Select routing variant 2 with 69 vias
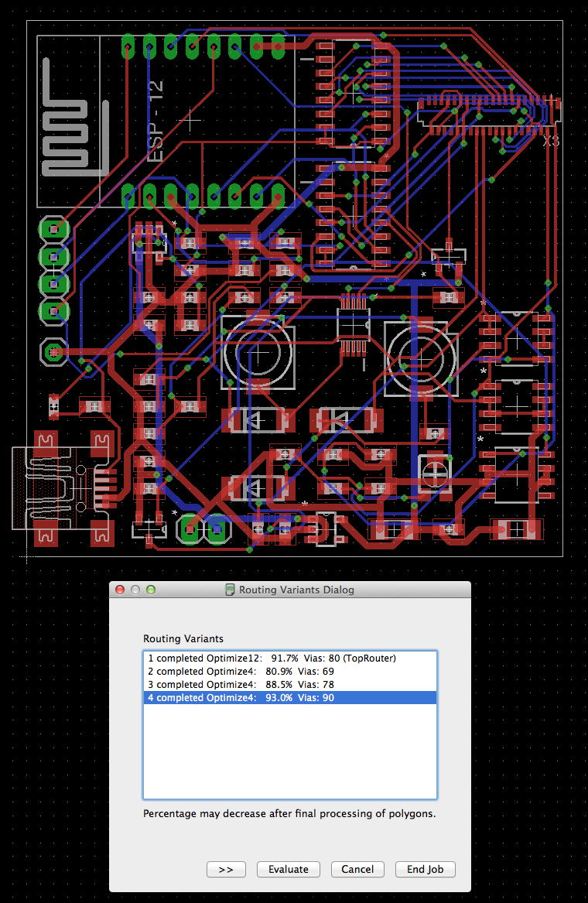 [x=241, y=671]
